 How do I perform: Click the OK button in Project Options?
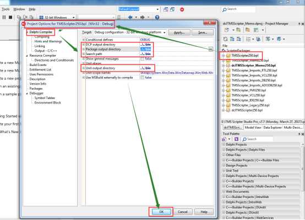click(162, 212)
